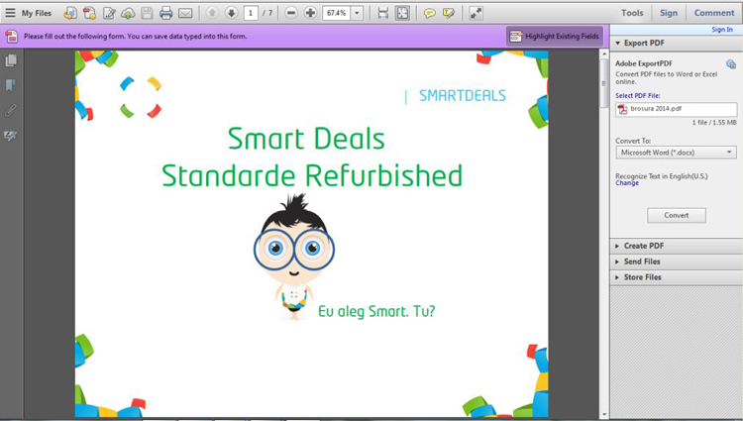743x421 pixels.
Task: Add a sticky note comment
Action: point(429,13)
